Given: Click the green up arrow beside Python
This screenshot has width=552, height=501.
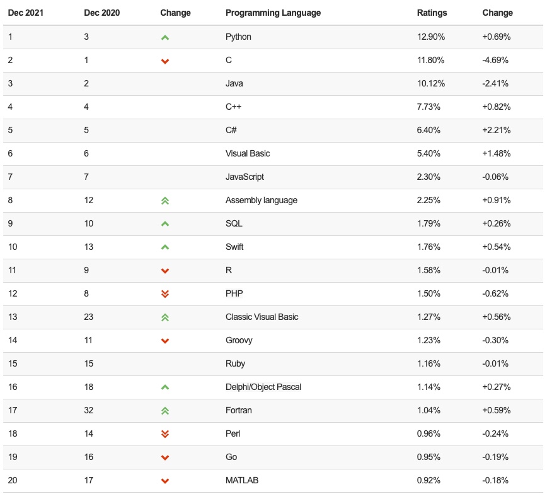Looking at the screenshot, I should click(x=164, y=37).
